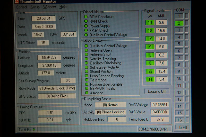Click the Leap Second Pending indicator
206x137 pixels.
click(x=86, y=76)
